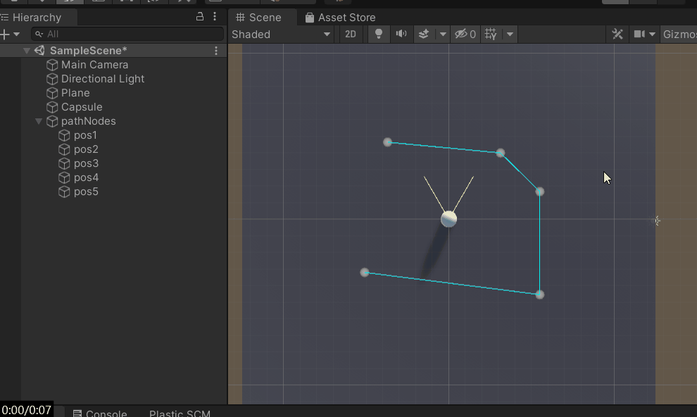Viewport: 697px width, 417px height.
Task: Toggle scene audio speaker icon
Action: [401, 35]
